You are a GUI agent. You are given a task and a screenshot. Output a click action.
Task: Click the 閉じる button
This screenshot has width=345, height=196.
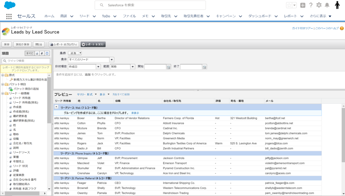point(39,44)
